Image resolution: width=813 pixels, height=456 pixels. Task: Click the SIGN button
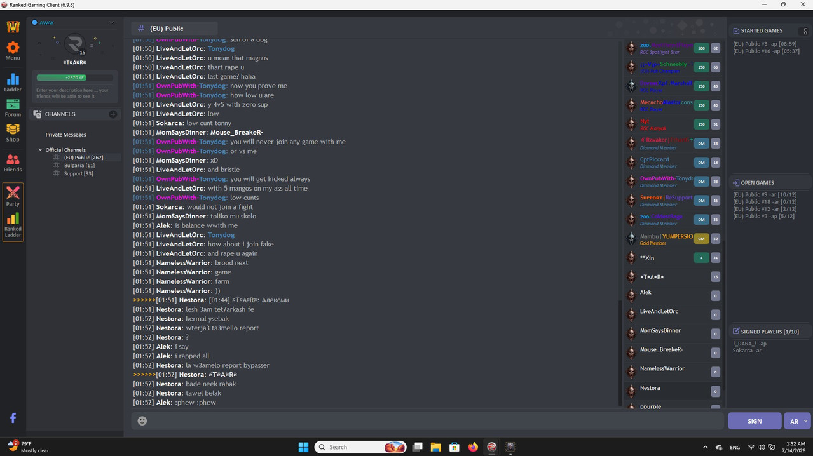[x=755, y=421]
